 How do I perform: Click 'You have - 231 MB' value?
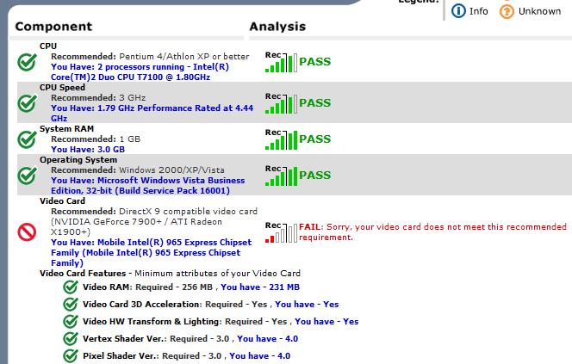pos(260,287)
